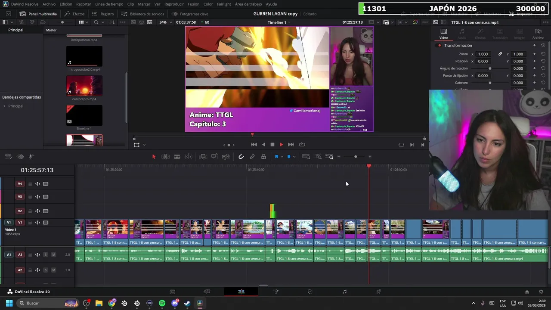Solo audio track A1
The width and height of the screenshot is (551, 310).
click(x=46, y=254)
